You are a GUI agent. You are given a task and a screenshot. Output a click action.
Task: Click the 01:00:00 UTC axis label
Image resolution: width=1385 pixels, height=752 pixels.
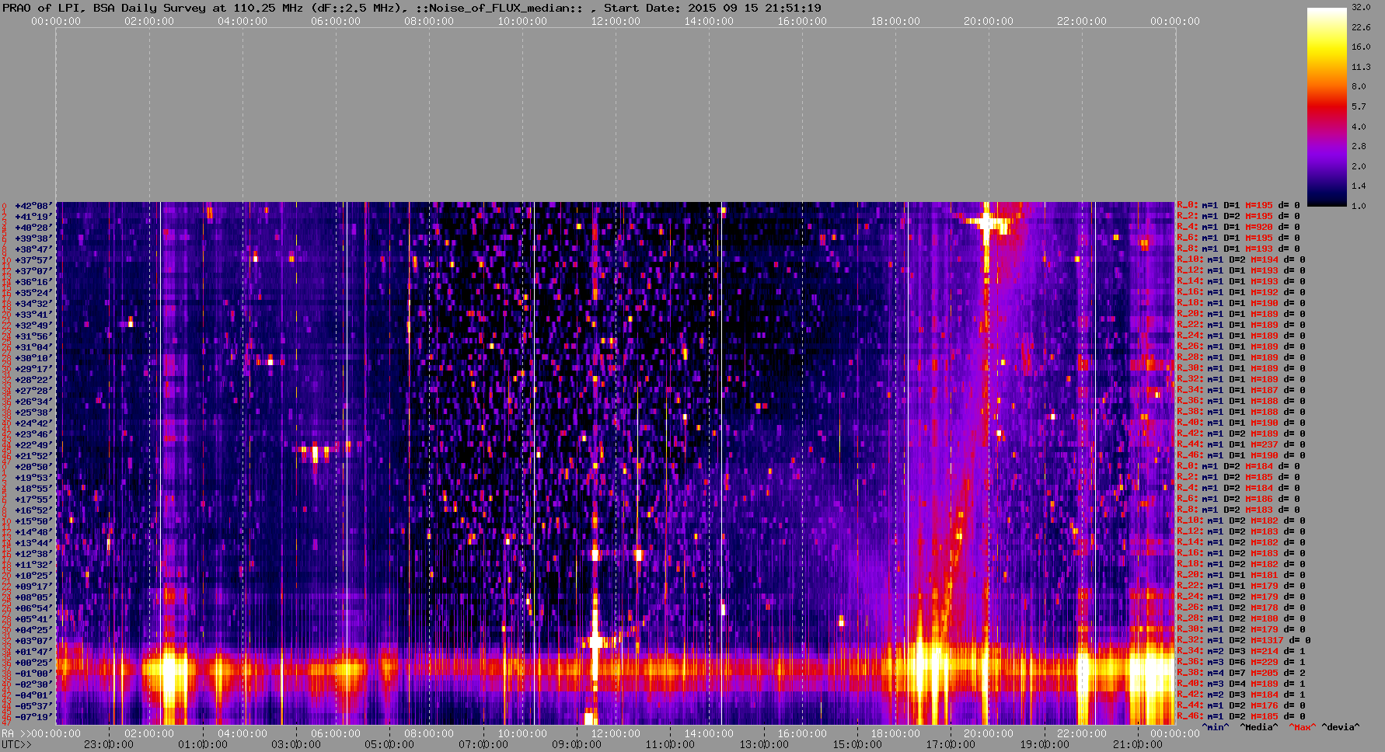coord(202,744)
